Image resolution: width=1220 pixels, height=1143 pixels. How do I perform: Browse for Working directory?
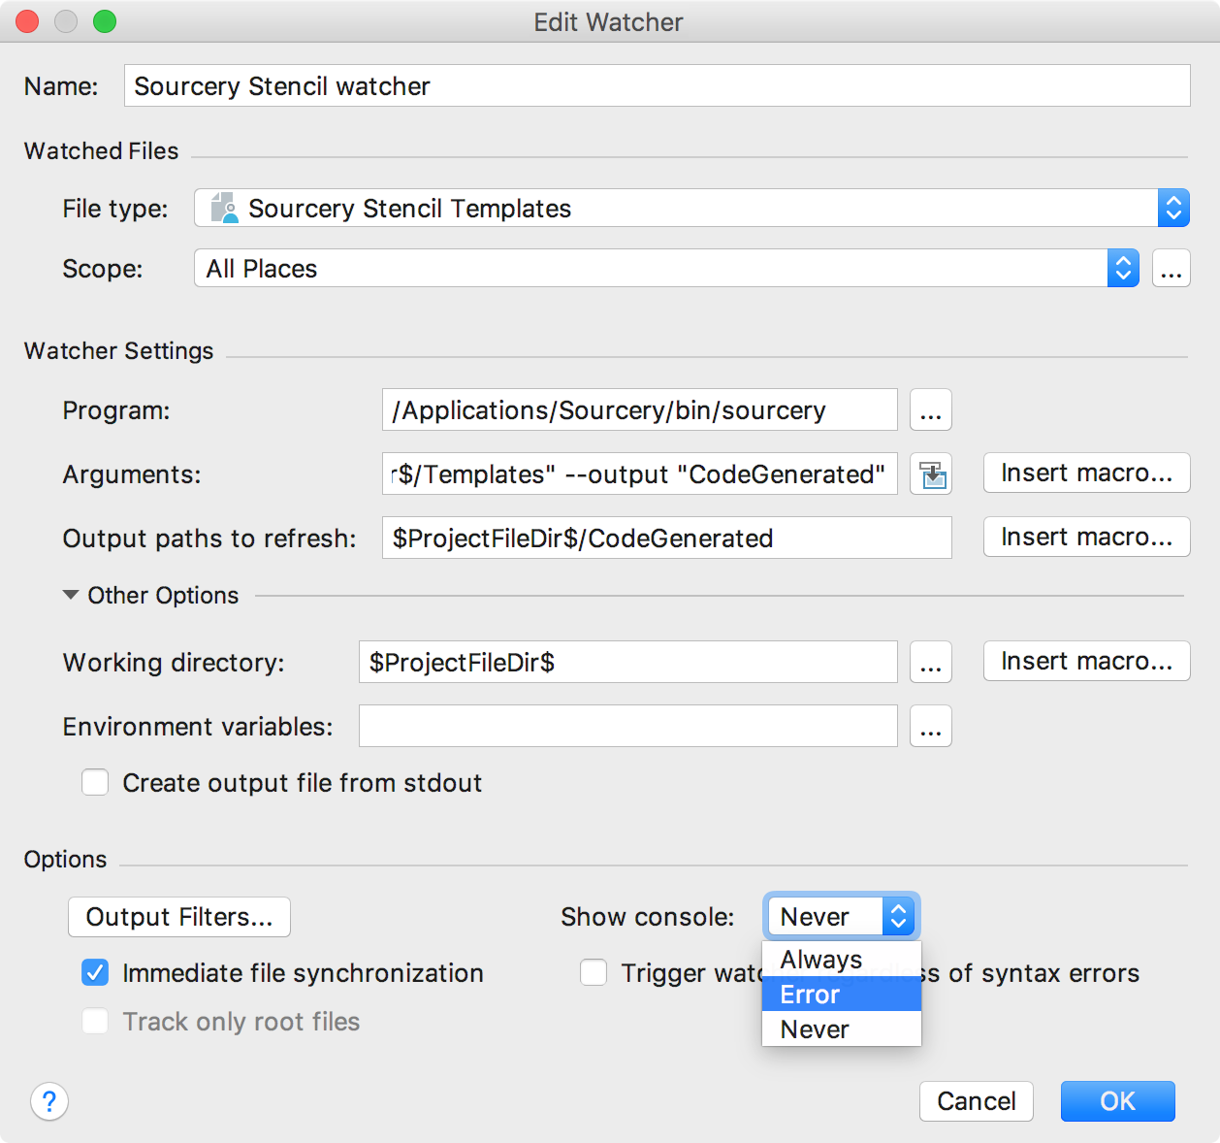pos(930,662)
